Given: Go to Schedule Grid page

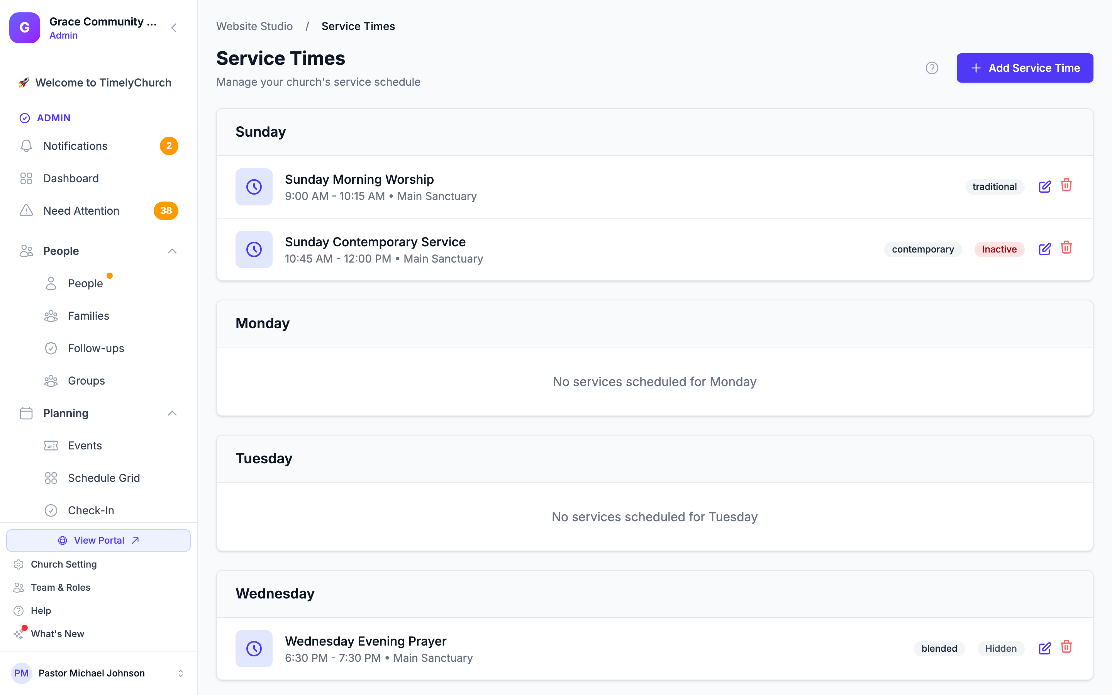Looking at the screenshot, I should 104,478.
